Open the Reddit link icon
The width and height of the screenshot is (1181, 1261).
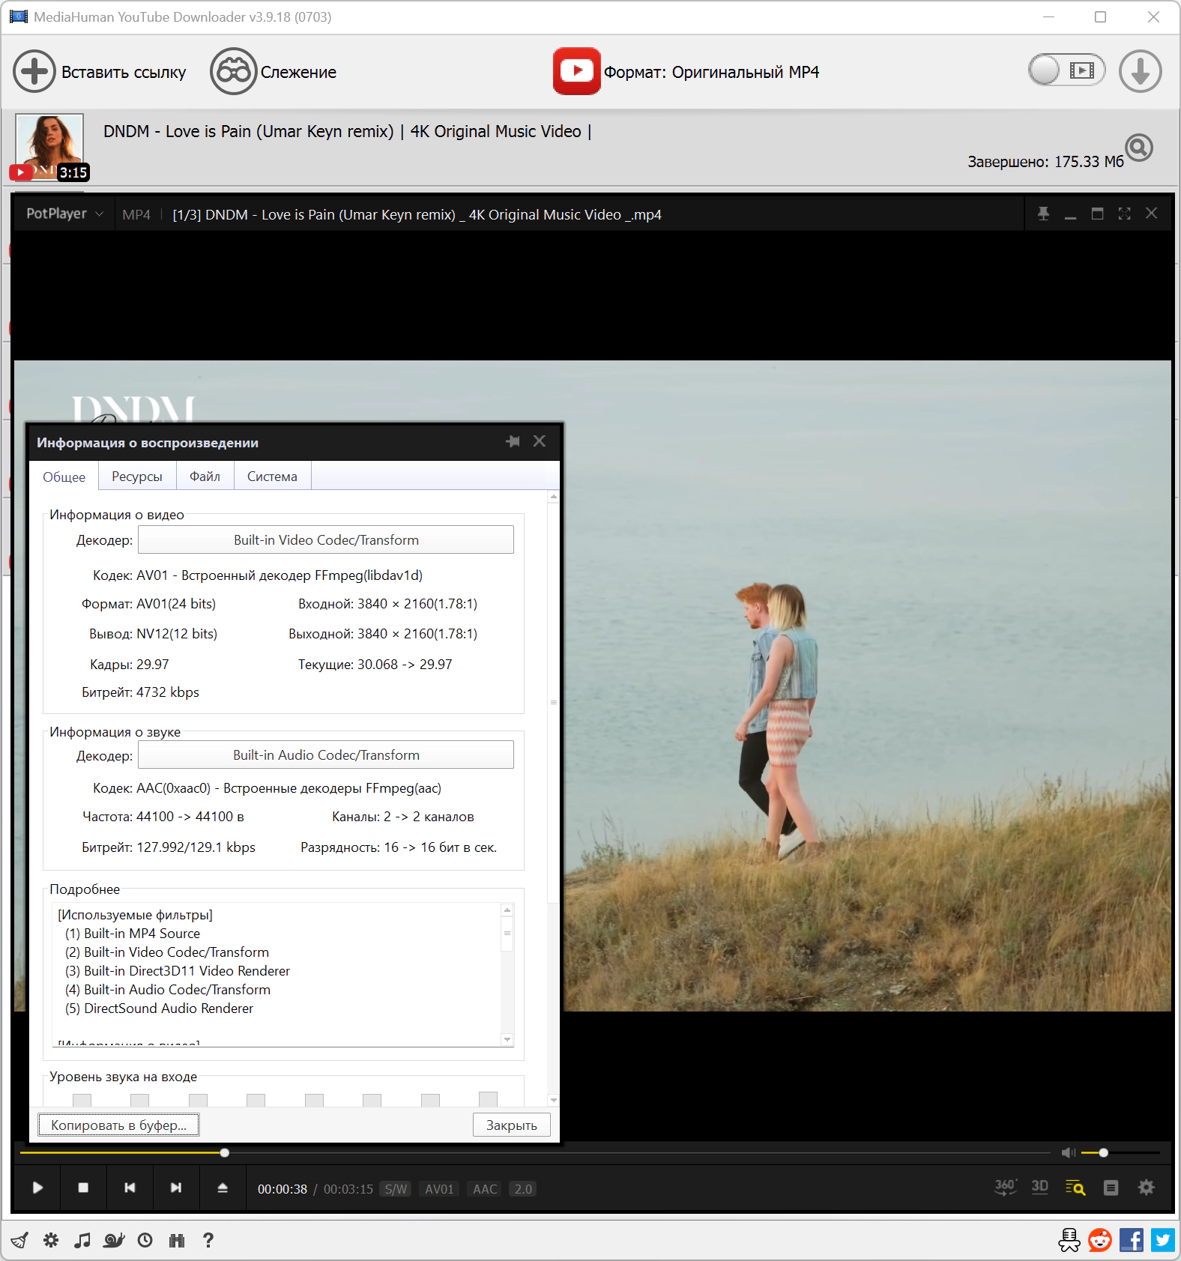coord(1099,1240)
